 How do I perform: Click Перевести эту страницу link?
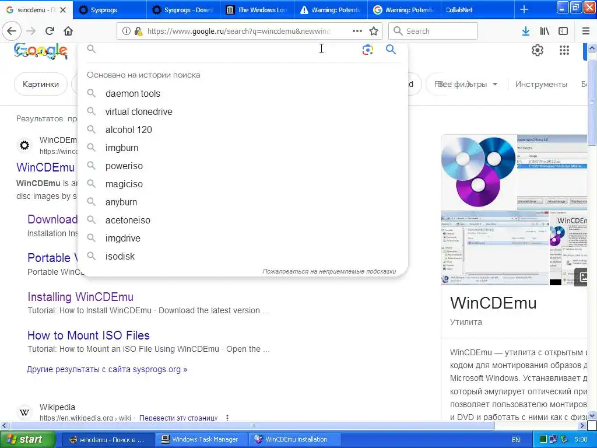pyautogui.click(x=178, y=418)
